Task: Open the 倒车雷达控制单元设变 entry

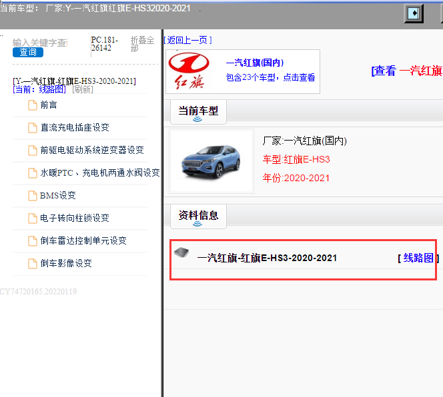Action: 83,240
